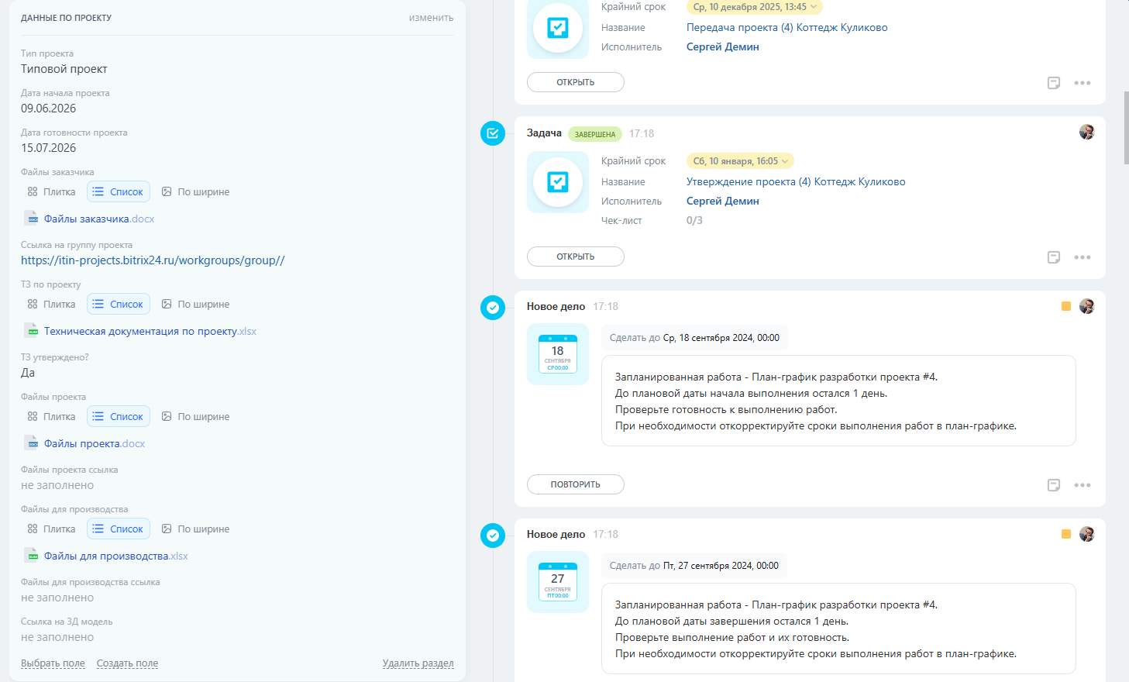Screen dimensions: 1129x682
Task: Click the due date Пт, 27 сентября 2024, 00:00
Action: [x=721, y=566]
